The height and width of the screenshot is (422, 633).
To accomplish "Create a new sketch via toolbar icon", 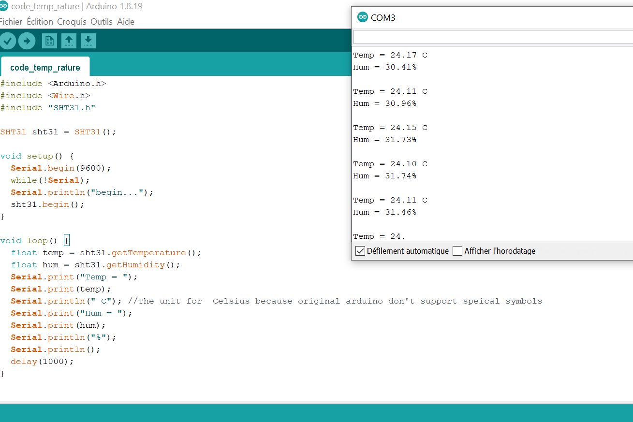I will pos(49,41).
